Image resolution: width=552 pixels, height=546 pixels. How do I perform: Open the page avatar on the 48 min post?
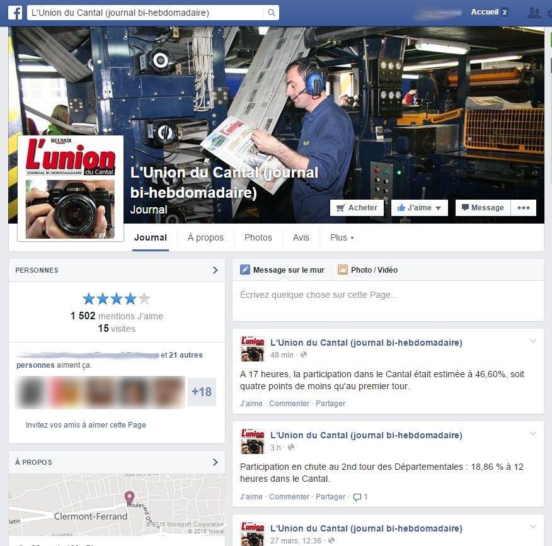tap(253, 349)
